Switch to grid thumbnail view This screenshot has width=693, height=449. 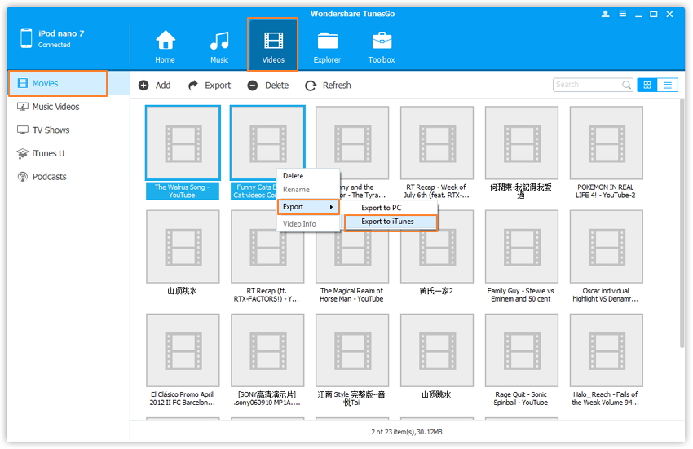647,85
